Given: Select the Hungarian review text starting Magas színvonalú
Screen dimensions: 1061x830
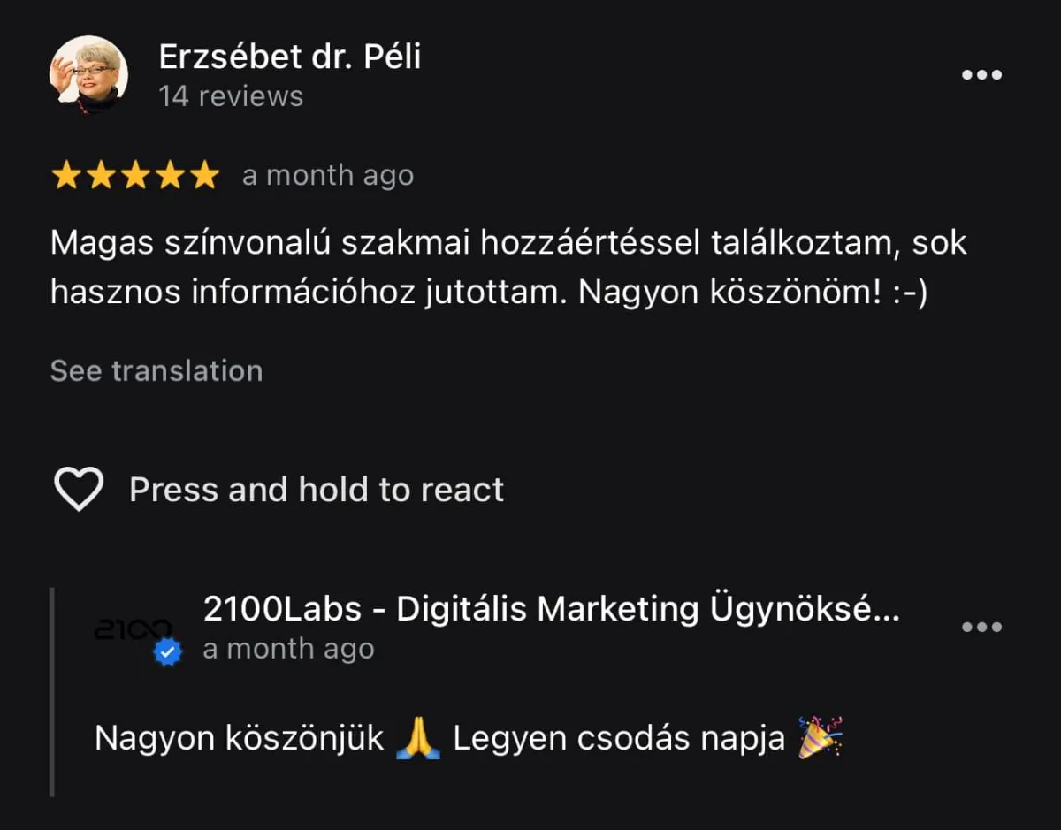Looking at the screenshot, I should (x=509, y=268).
